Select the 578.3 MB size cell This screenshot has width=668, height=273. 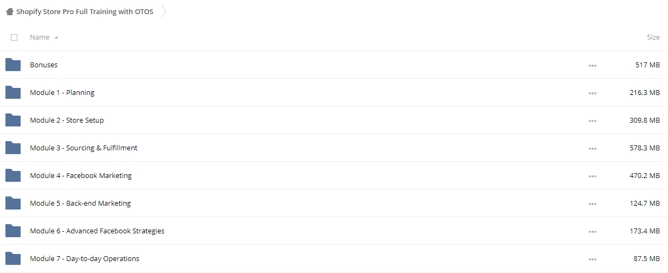(645, 148)
